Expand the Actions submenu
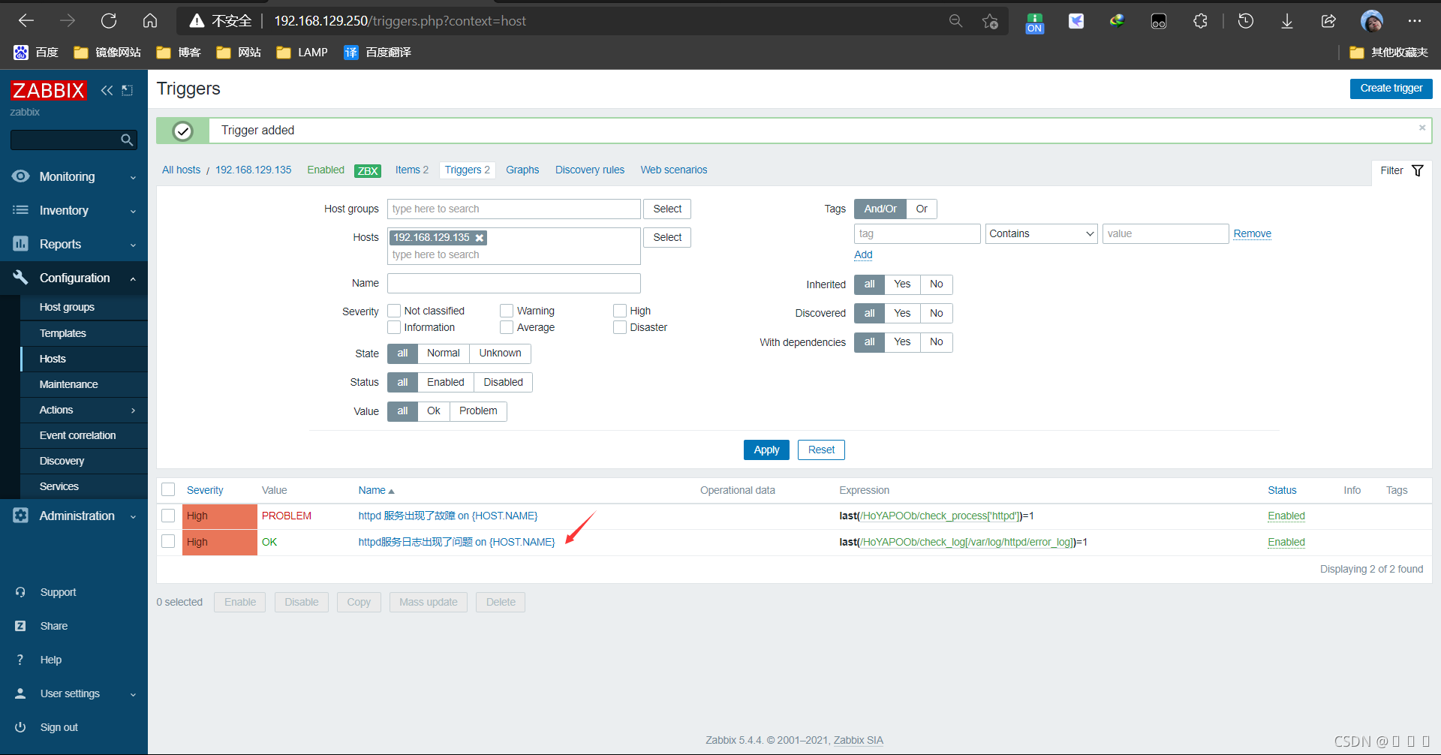The height and width of the screenshot is (755, 1441). click(x=84, y=410)
